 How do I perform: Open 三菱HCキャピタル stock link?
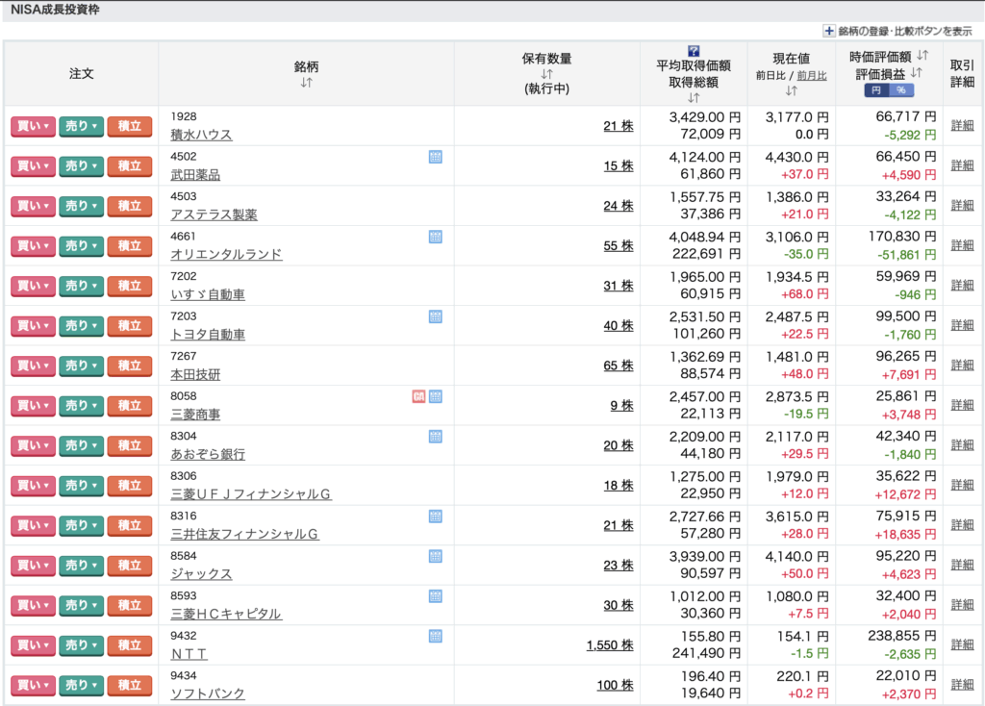(x=226, y=614)
